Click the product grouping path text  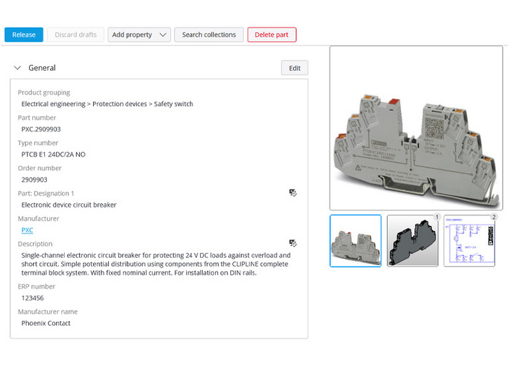point(107,104)
